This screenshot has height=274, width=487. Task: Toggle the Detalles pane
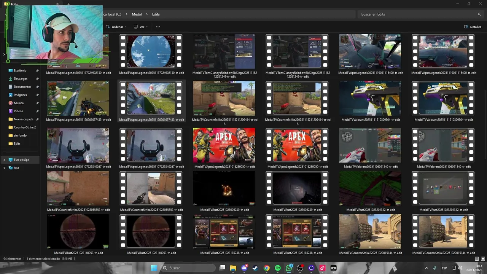pos(473,27)
